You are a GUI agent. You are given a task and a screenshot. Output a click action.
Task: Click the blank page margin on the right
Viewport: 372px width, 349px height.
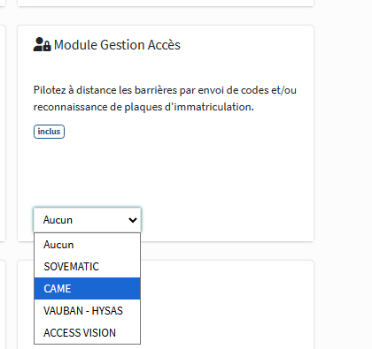point(343,174)
